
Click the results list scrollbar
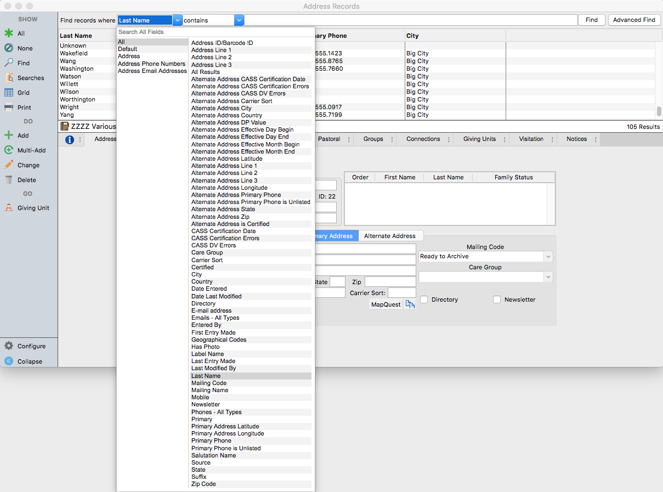click(659, 111)
